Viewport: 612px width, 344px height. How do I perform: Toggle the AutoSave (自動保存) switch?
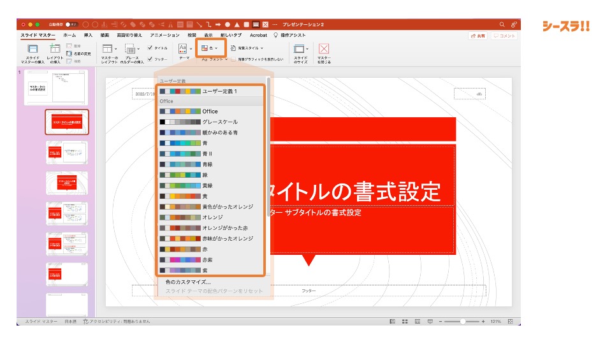71,24
